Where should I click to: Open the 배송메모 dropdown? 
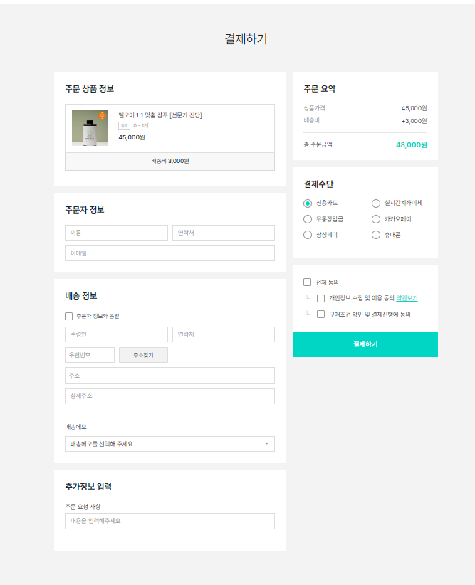[169, 444]
